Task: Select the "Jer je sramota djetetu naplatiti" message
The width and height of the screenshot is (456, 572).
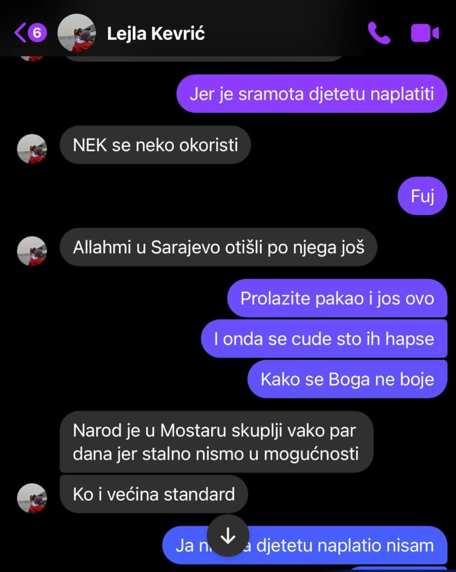Action: (312, 94)
